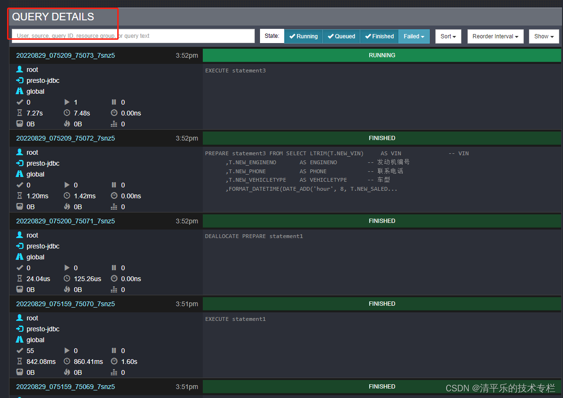Toggle the Queued state filter
This screenshot has height=398, width=563.
[x=341, y=36]
